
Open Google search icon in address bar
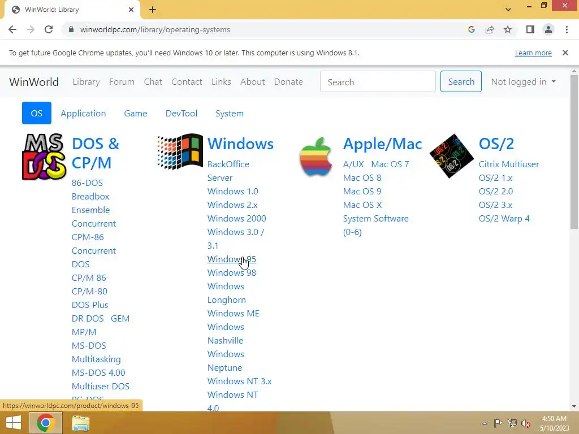point(471,29)
